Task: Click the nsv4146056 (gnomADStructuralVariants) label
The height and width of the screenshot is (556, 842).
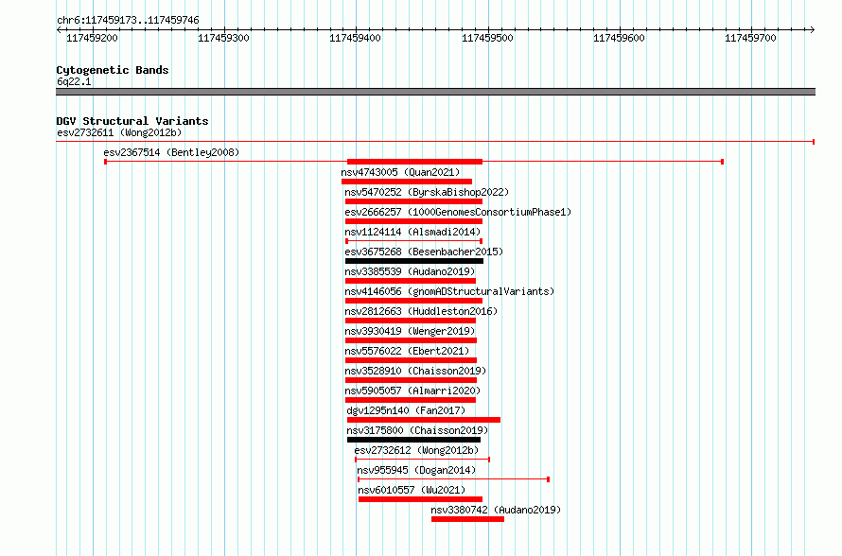Action: (x=449, y=291)
